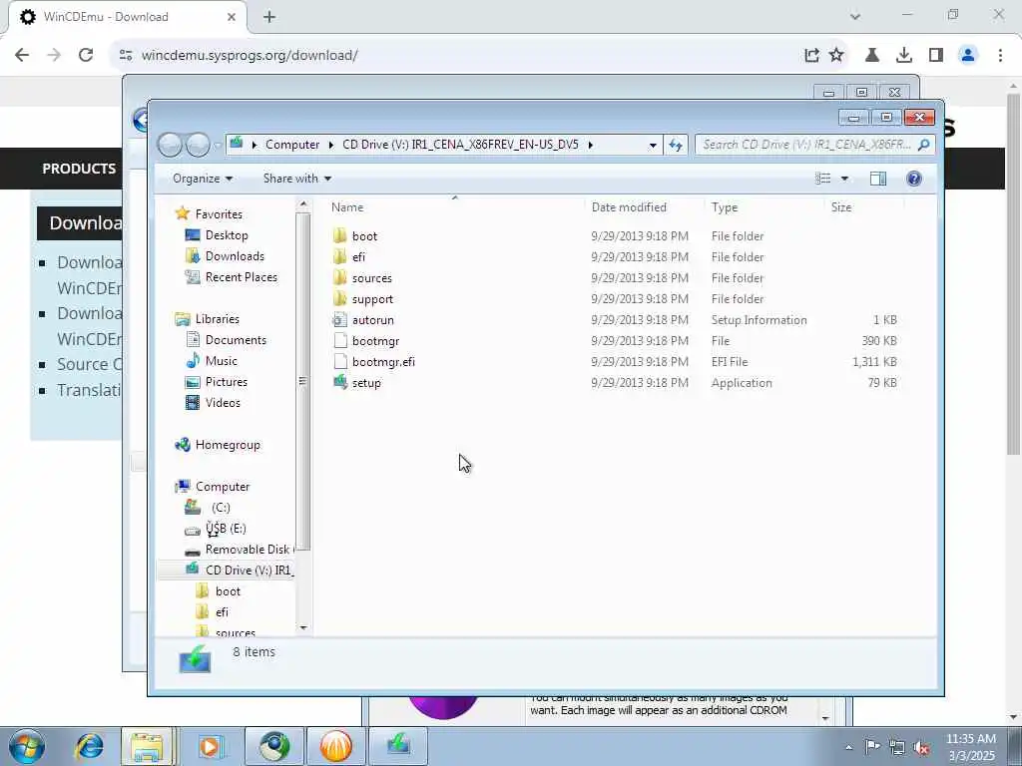
Task: Expand CD Drive breadcrumb trailing arrow
Action: (591, 145)
